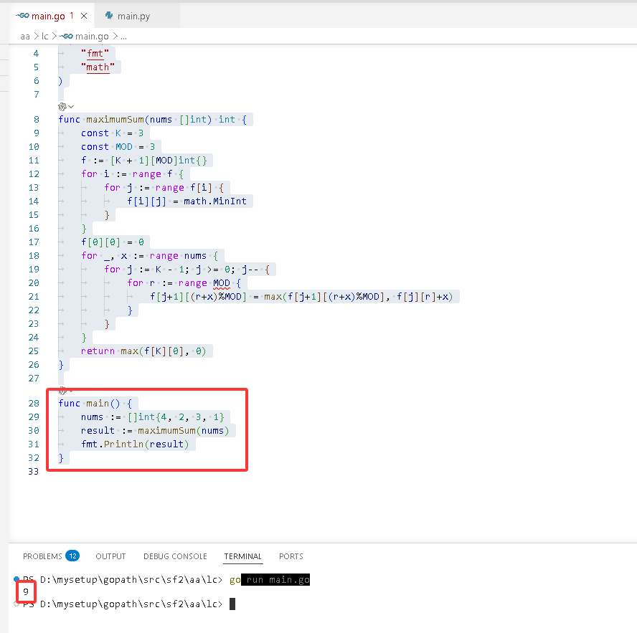Click 'go run main.go' command in terminal

coord(269,580)
